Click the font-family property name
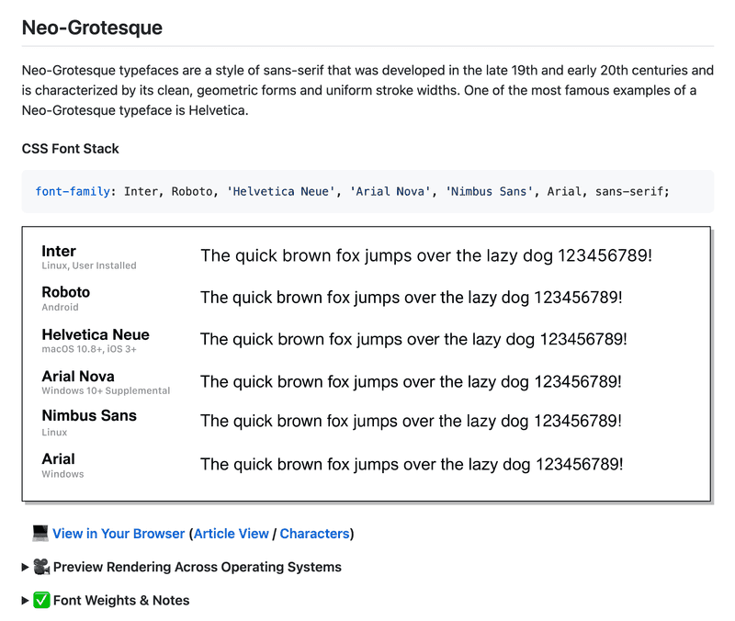This screenshot has width=735, height=621. (x=73, y=192)
